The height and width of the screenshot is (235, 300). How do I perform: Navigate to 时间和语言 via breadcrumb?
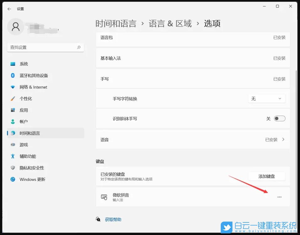[x=116, y=23]
